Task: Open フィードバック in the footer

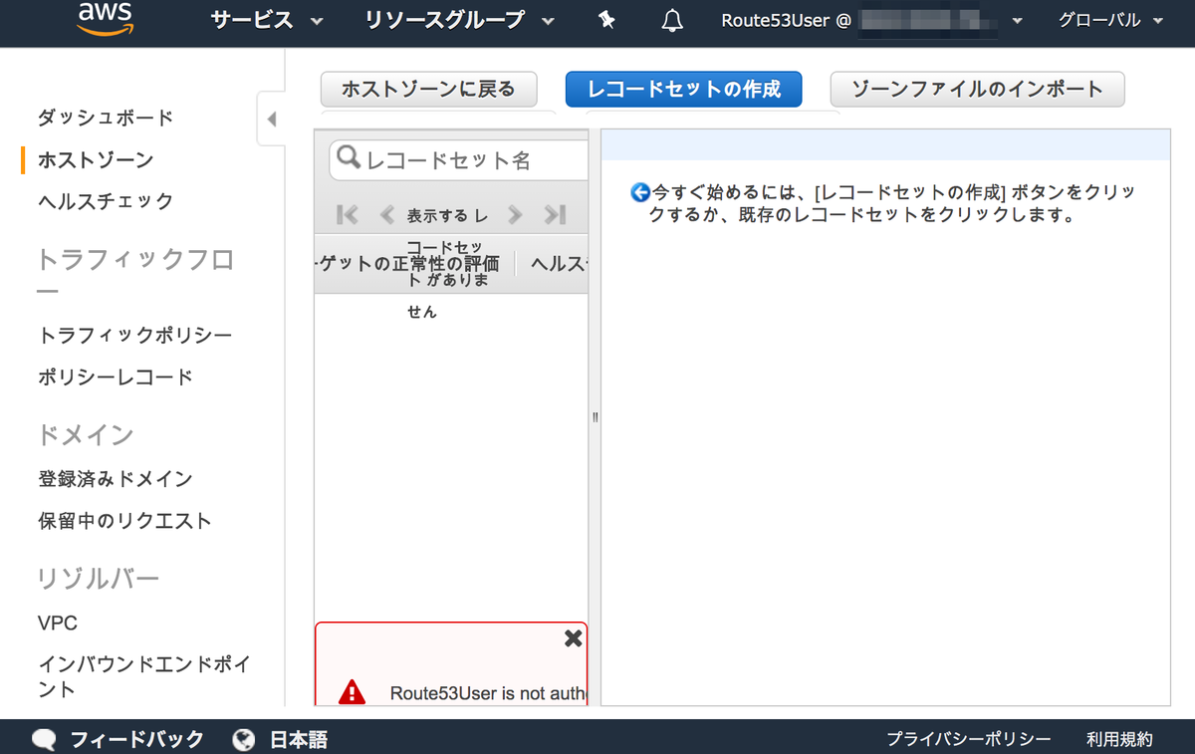Action: [136, 739]
